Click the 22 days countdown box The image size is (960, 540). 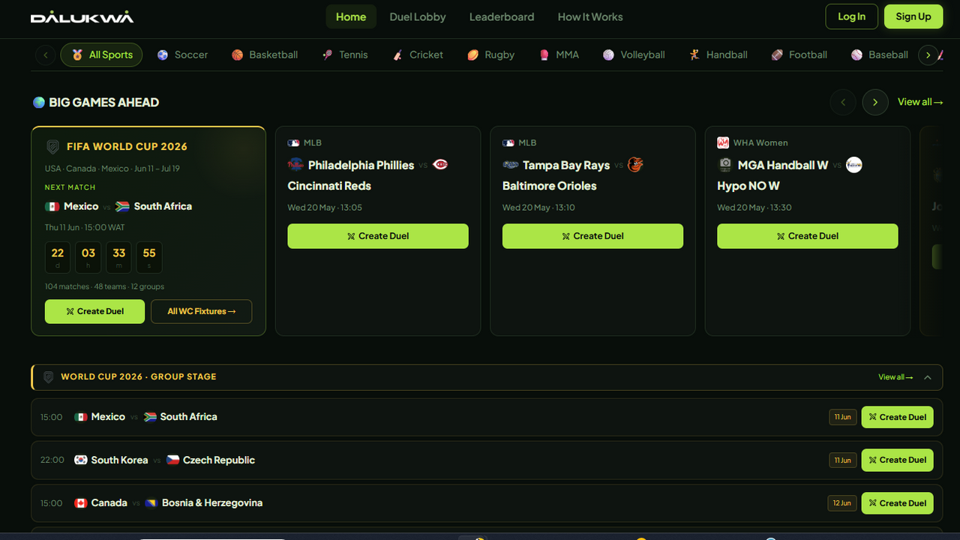(x=58, y=257)
